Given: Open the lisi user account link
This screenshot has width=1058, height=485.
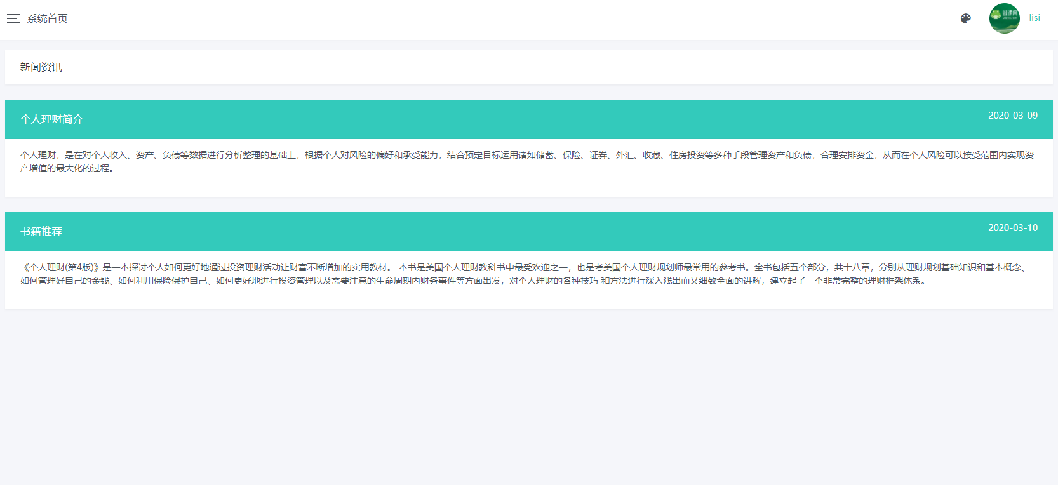Looking at the screenshot, I should pos(1035,18).
